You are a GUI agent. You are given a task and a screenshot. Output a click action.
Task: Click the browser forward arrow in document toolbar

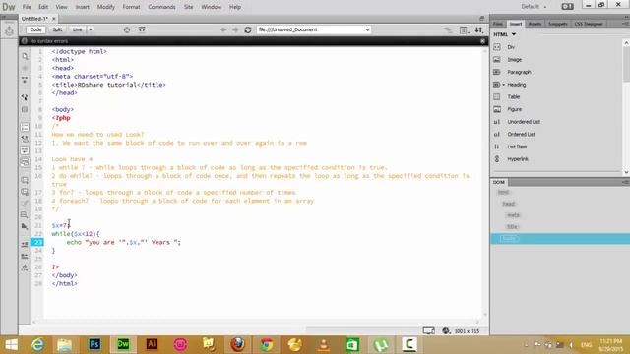coord(235,29)
